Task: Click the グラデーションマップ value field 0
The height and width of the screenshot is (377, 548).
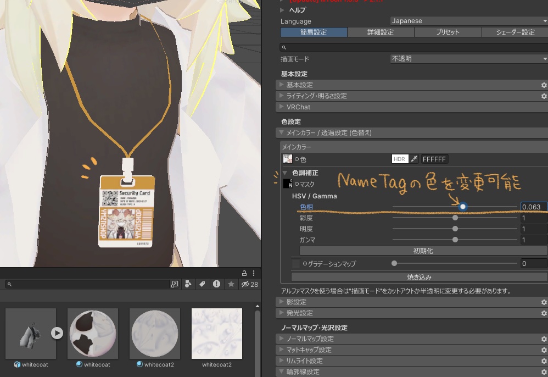Action: (x=534, y=264)
